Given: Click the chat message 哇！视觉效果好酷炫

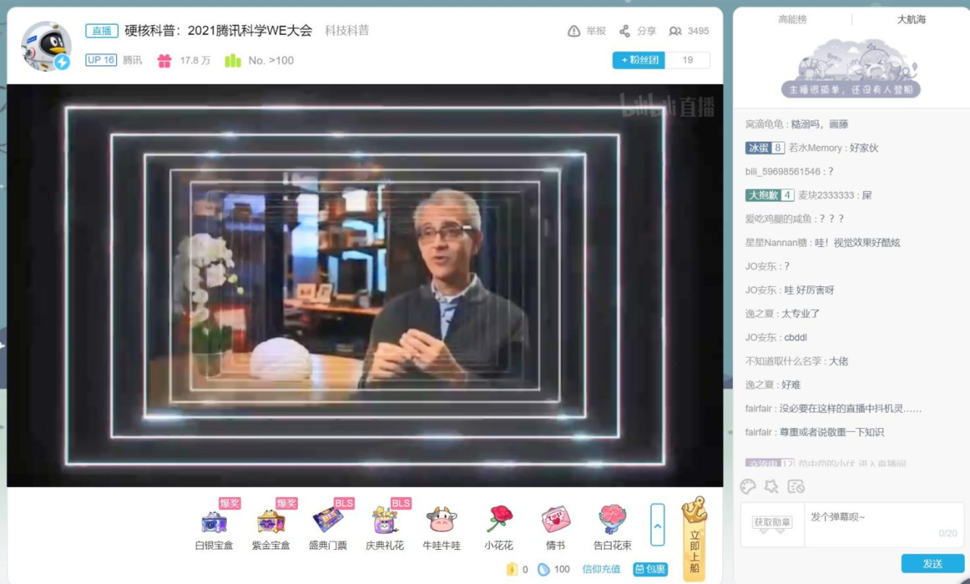Looking at the screenshot, I should point(857,243).
